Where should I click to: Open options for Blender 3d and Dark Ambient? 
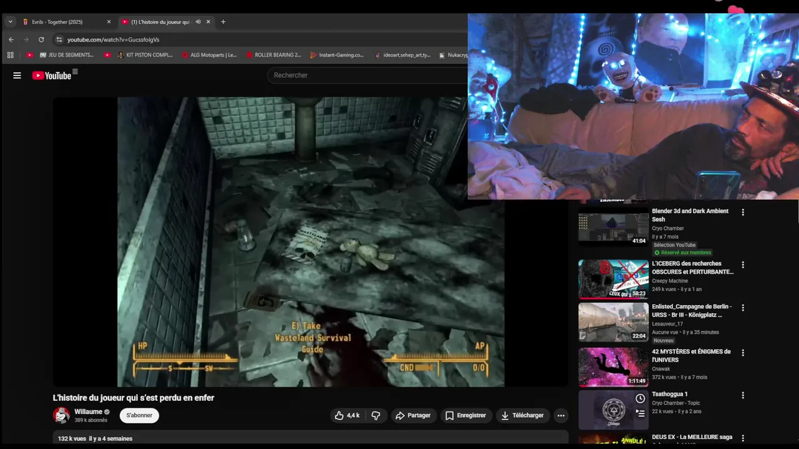pos(743,213)
